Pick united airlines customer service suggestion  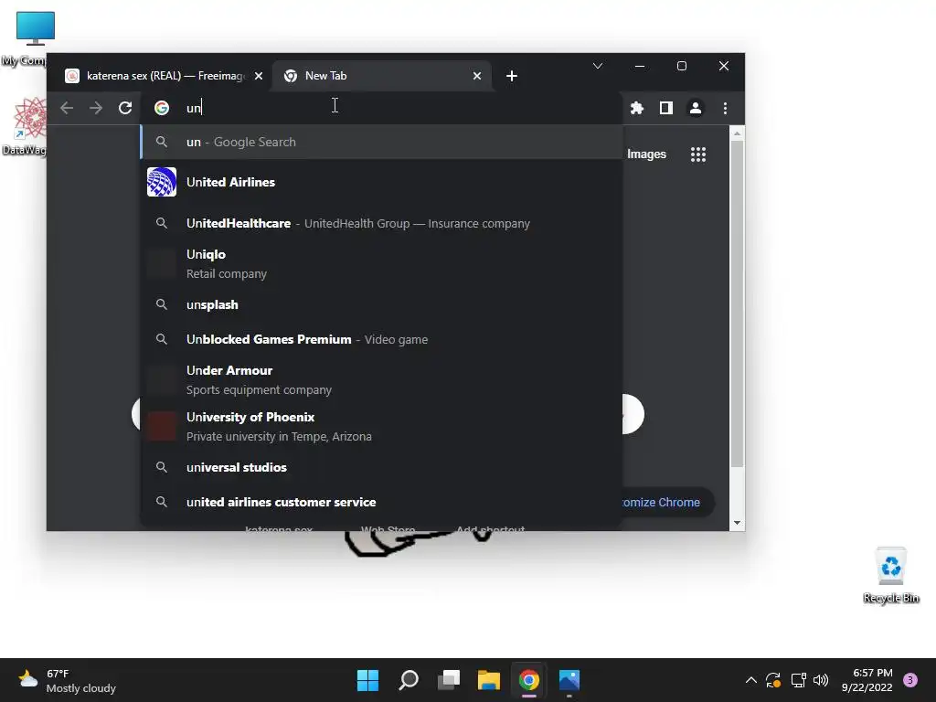point(381,502)
